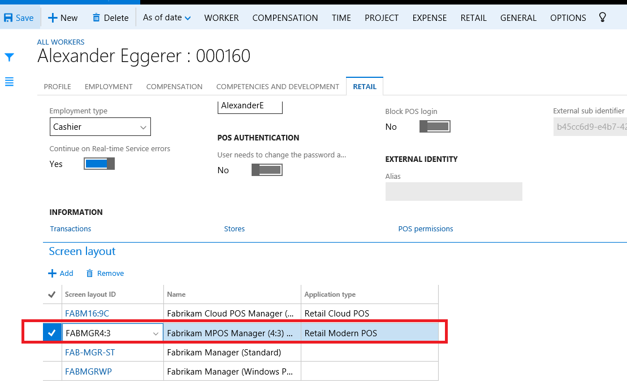The width and height of the screenshot is (627, 387).
Task: Open the As of date dropdown
Action: click(167, 17)
